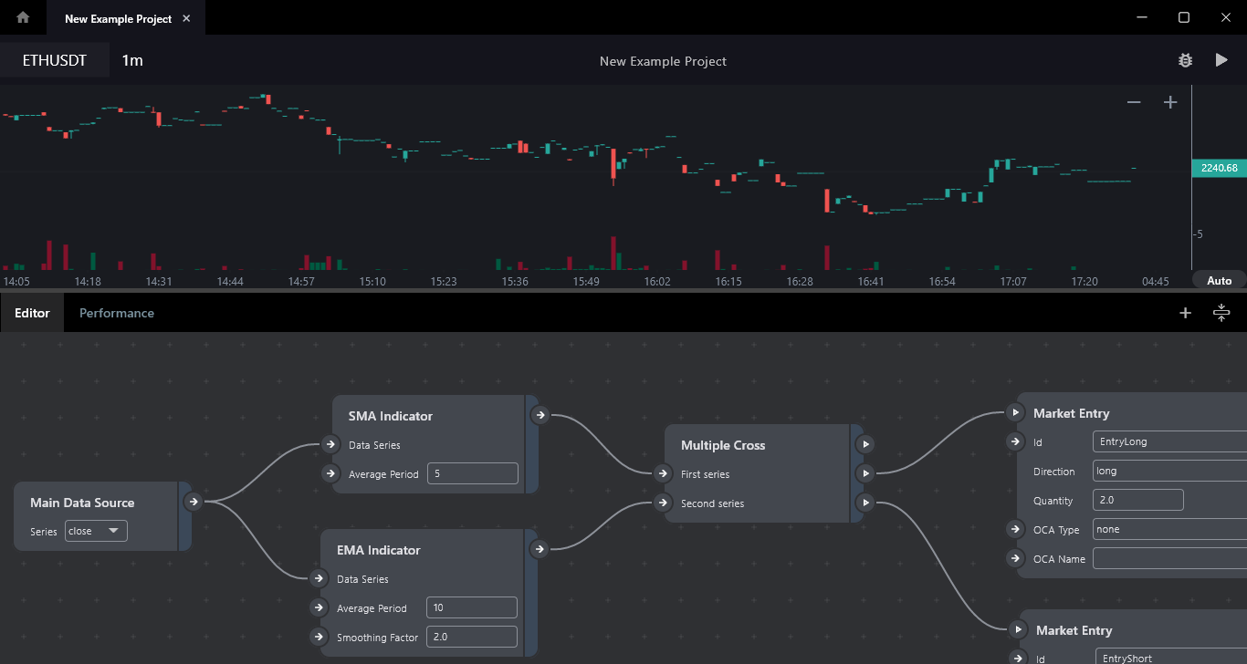Open the debug bug icon
1247x664 pixels.
coord(1185,60)
